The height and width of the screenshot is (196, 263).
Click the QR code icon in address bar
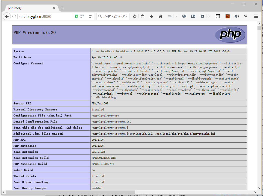pyautogui.click(x=82, y=16)
